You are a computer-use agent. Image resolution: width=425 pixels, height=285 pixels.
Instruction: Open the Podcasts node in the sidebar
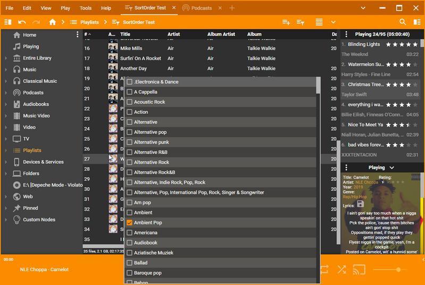33,93
